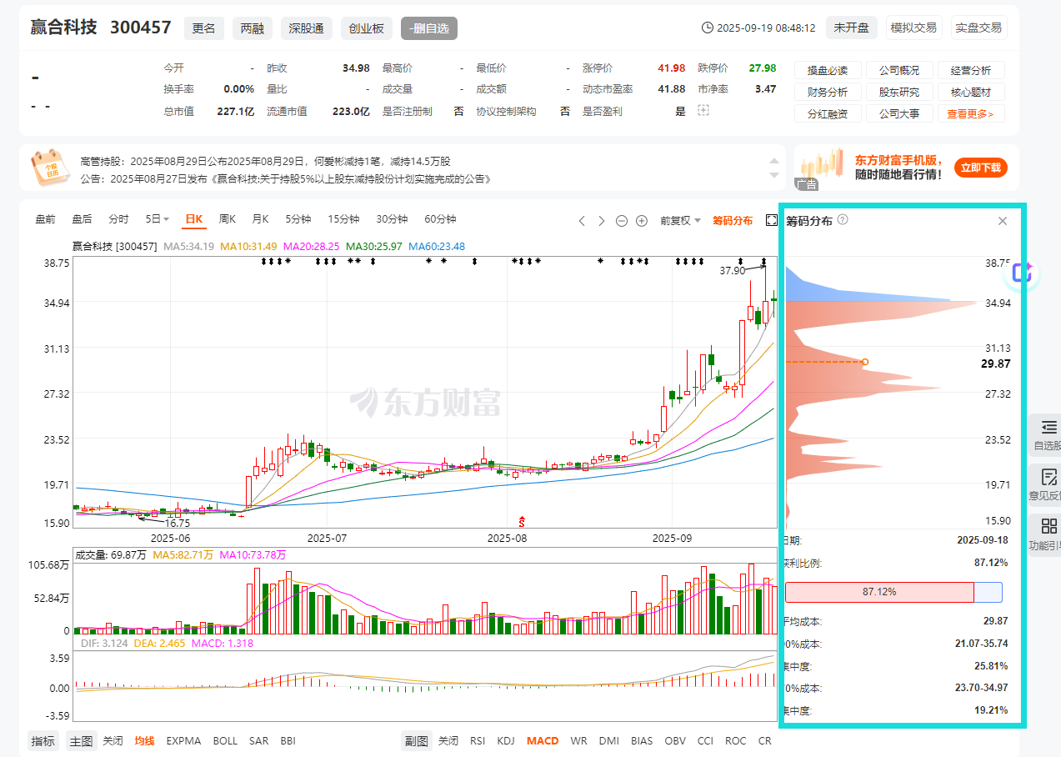
Task: Go to next chart period arrow
Action: 602,221
